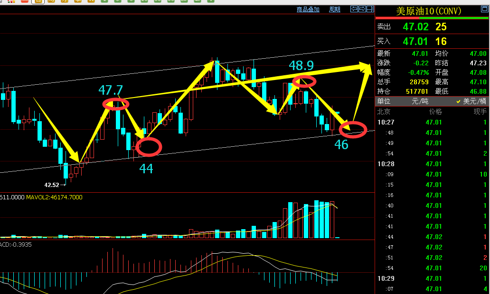This screenshot has width=490, height=294.
Task: Select the :09 tick row with volume 10
Action: point(432,174)
